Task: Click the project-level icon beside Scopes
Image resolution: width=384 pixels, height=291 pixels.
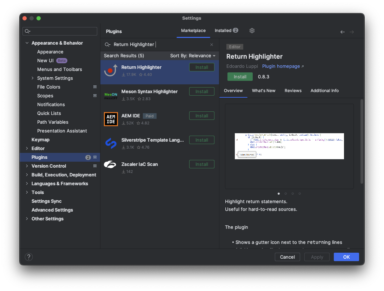Action: pos(95,96)
